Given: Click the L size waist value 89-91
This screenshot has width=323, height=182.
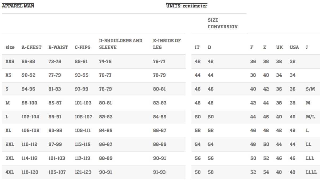Looking at the screenshot, I should coord(55,117).
